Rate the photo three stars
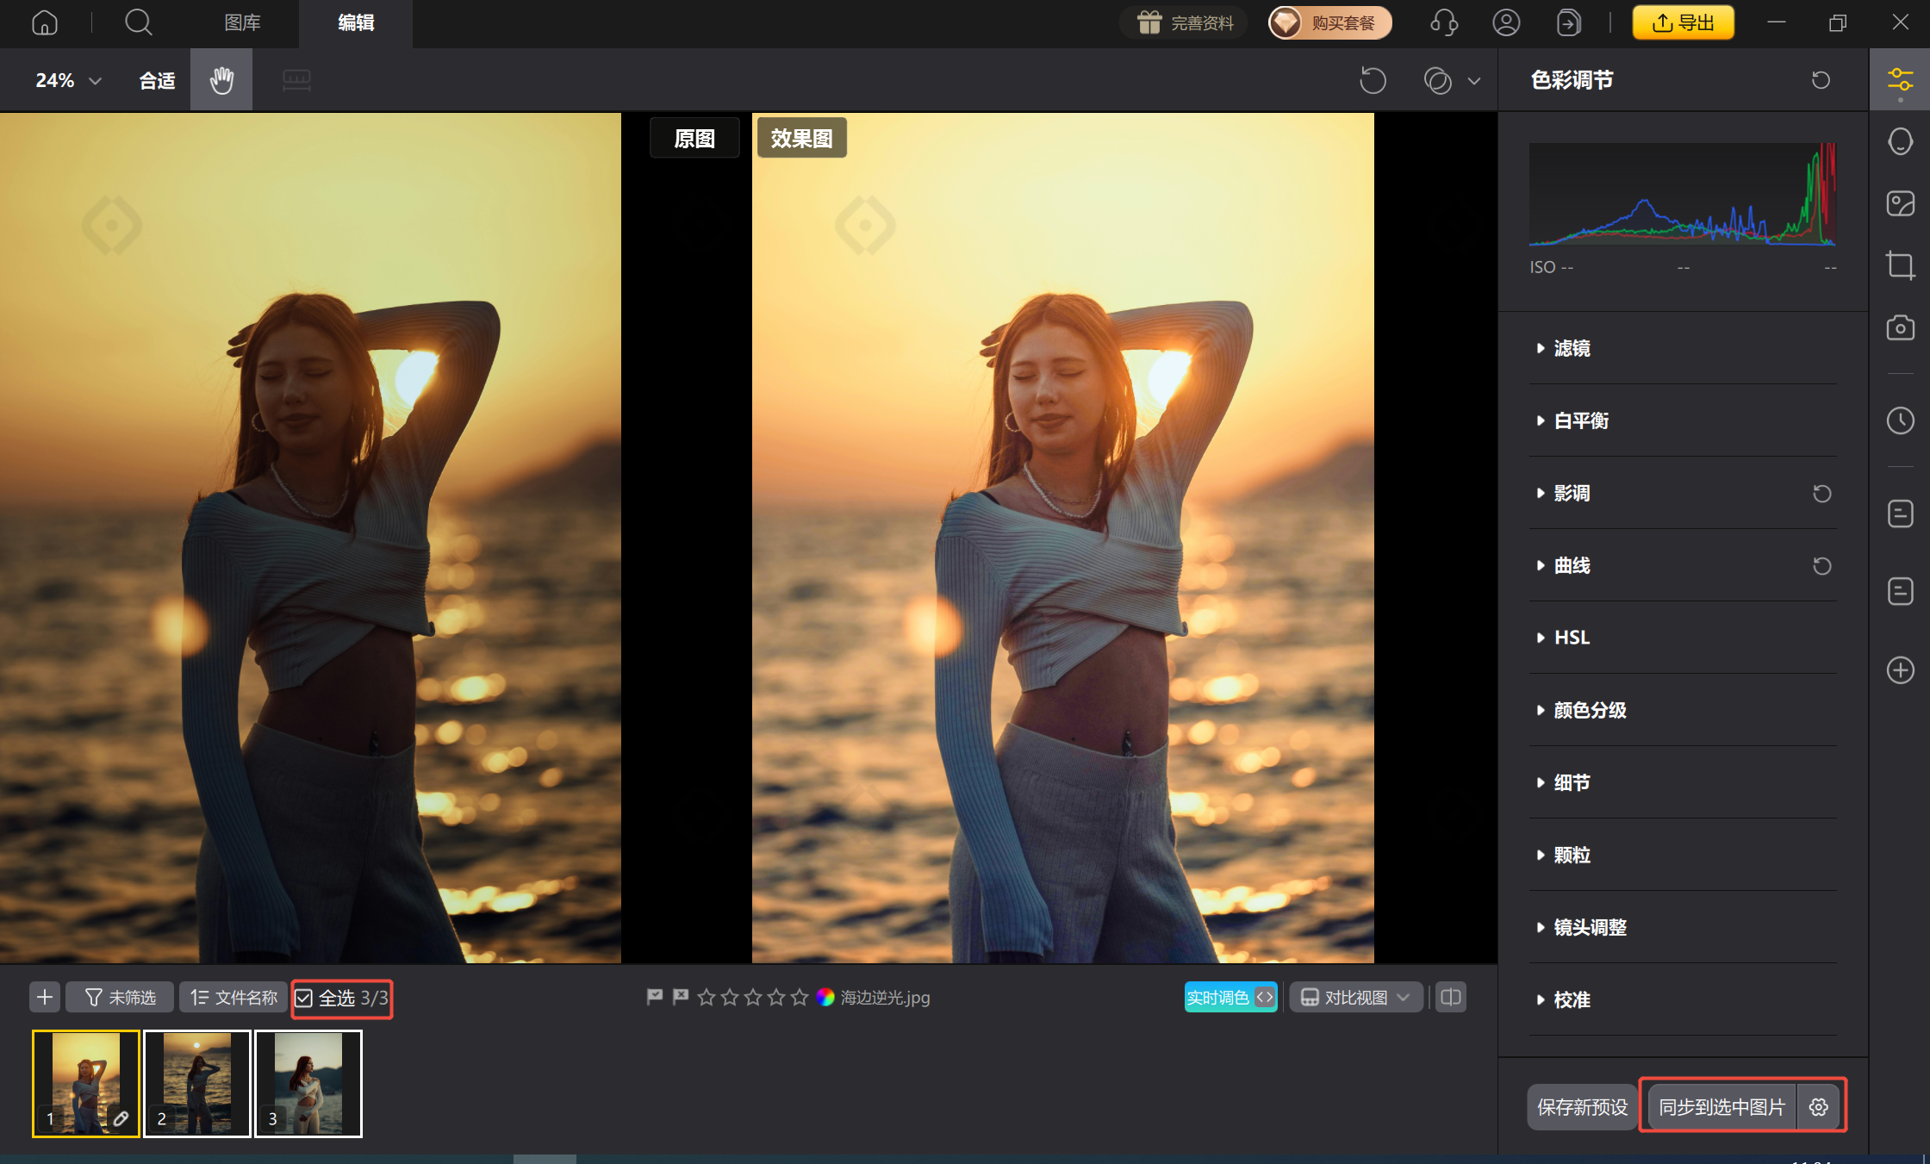The height and width of the screenshot is (1164, 1930). [x=753, y=997]
